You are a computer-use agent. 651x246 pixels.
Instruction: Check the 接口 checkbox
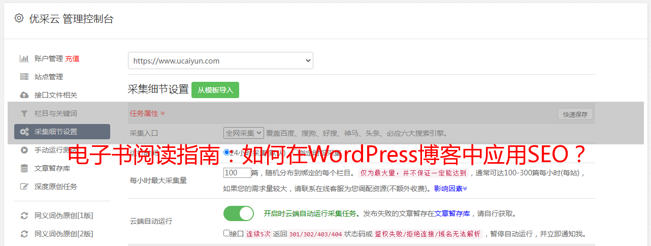[x=226, y=233]
